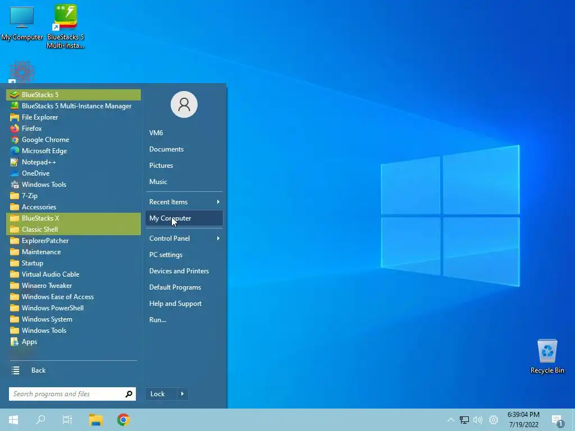Screen dimensions: 575x431
Task: Open Google Chrome in the programs list
Action: tap(74, 140)
